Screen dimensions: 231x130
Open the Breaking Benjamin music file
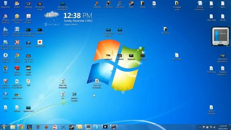point(223,71)
